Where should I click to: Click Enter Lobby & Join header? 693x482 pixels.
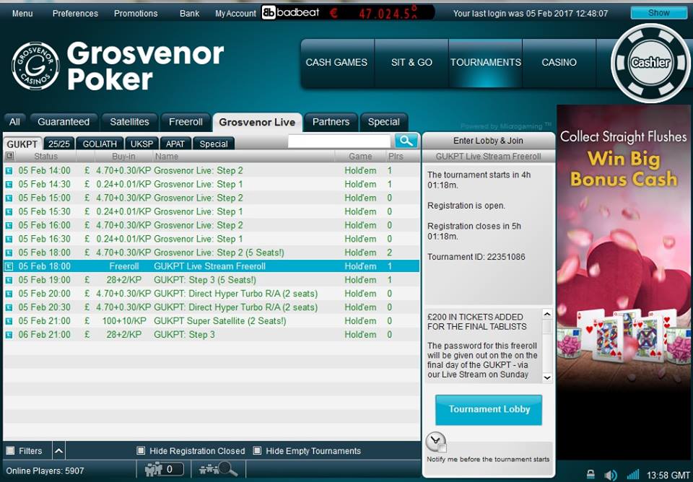(x=488, y=141)
